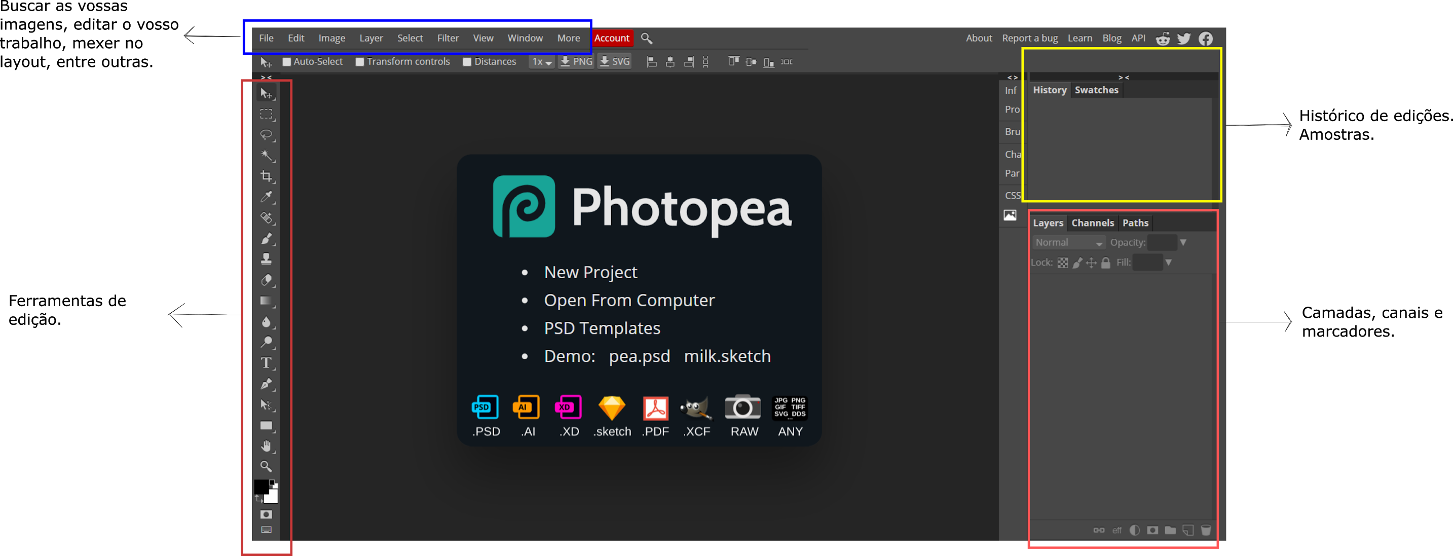Viewport: 1453px width, 556px height.
Task: Select the Type tool
Action: (267, 362)
